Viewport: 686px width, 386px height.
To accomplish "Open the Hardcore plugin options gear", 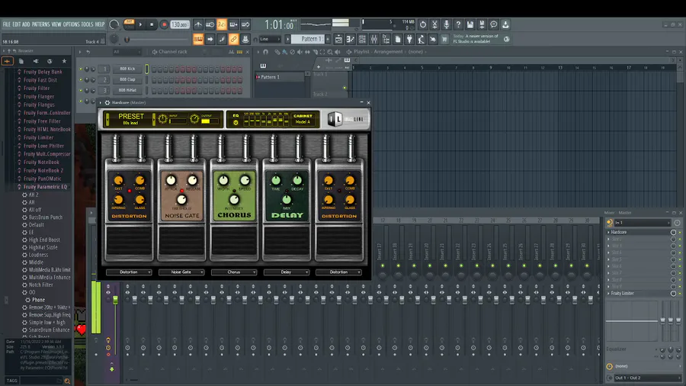I will [x=107, y=102].
